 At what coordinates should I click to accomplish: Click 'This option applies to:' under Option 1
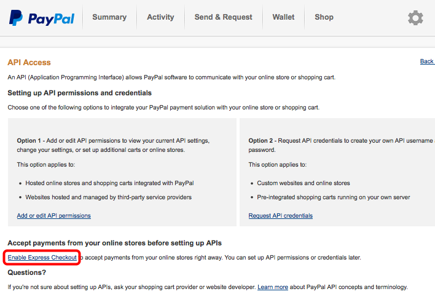coord(46,165)
